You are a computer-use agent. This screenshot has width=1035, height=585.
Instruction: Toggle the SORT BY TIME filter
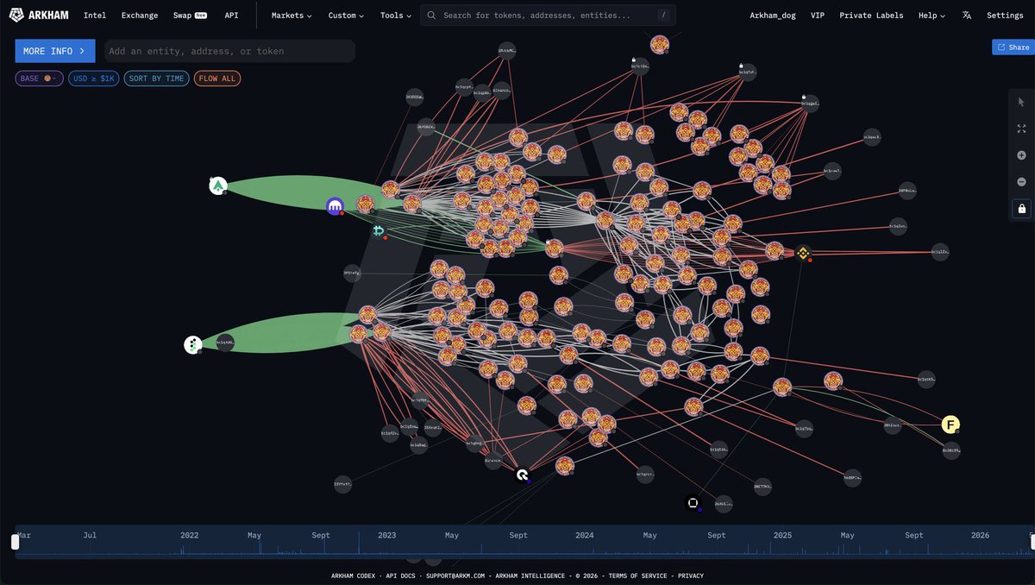pyautogui.click(x=156, y=79)
